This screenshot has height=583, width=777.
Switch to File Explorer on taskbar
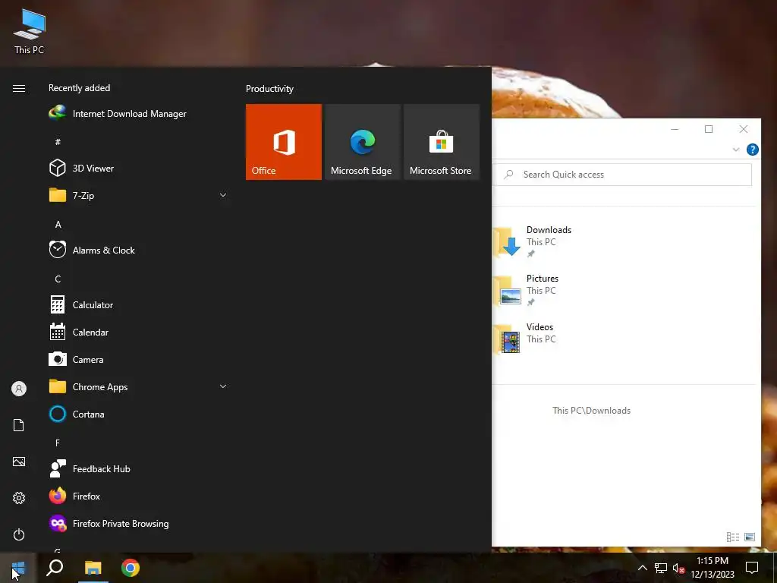(93, 568)
